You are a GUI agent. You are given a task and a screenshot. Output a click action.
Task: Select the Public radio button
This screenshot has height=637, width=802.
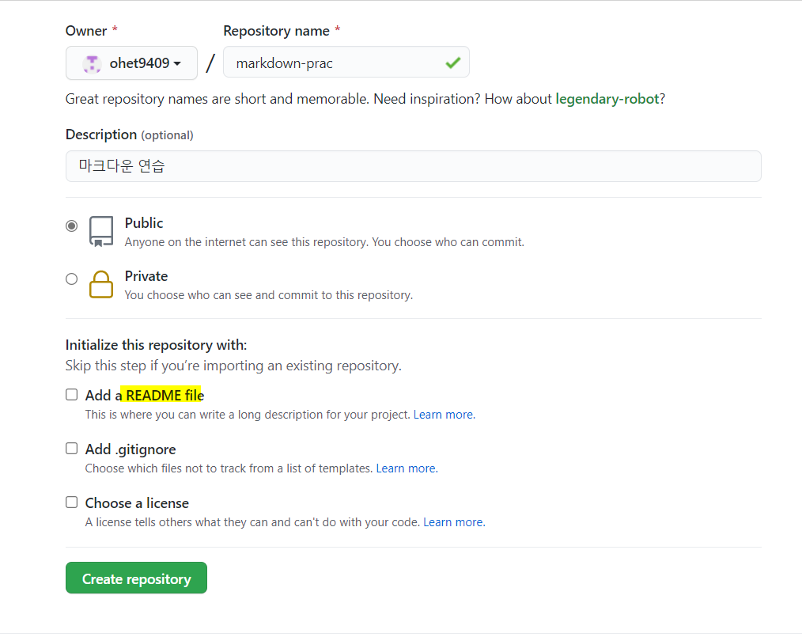point(72,226)
